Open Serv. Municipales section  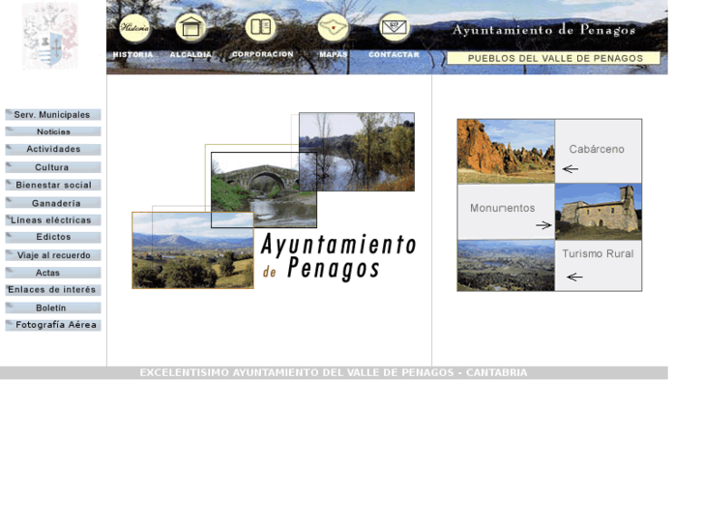click(x=53, y=115)
